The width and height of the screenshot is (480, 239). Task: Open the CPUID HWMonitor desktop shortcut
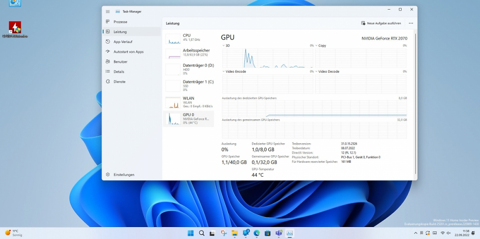15,30
